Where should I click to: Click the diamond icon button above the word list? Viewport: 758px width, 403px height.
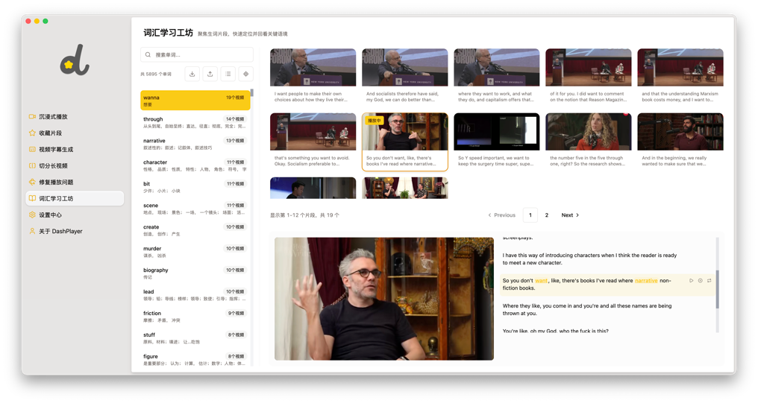245,74
